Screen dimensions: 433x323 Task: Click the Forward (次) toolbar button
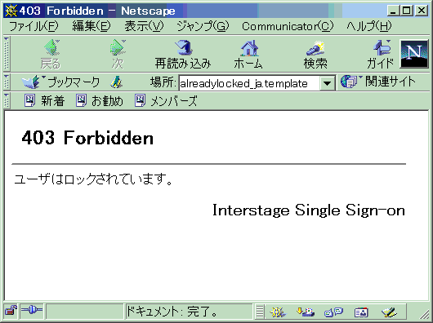[118, 54]
